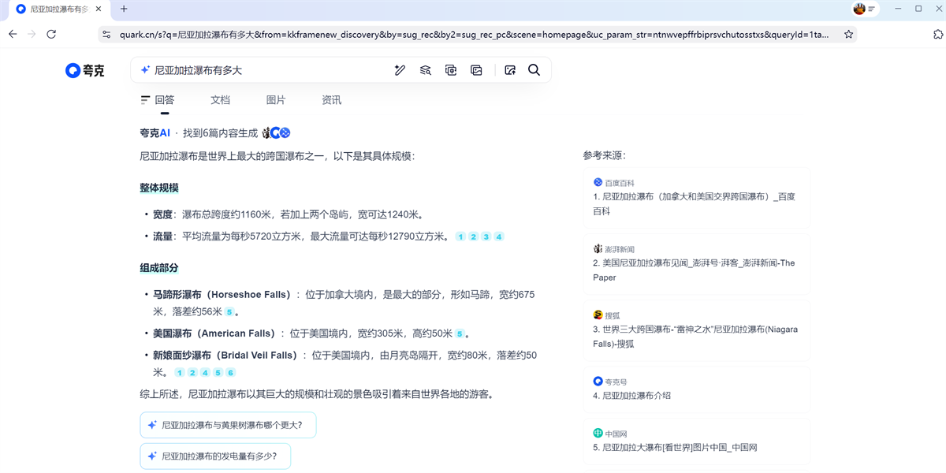This screenshot has width=946, height=473.
Task: Click the stacked picture icon in search bar
Action: pos(476,70)
